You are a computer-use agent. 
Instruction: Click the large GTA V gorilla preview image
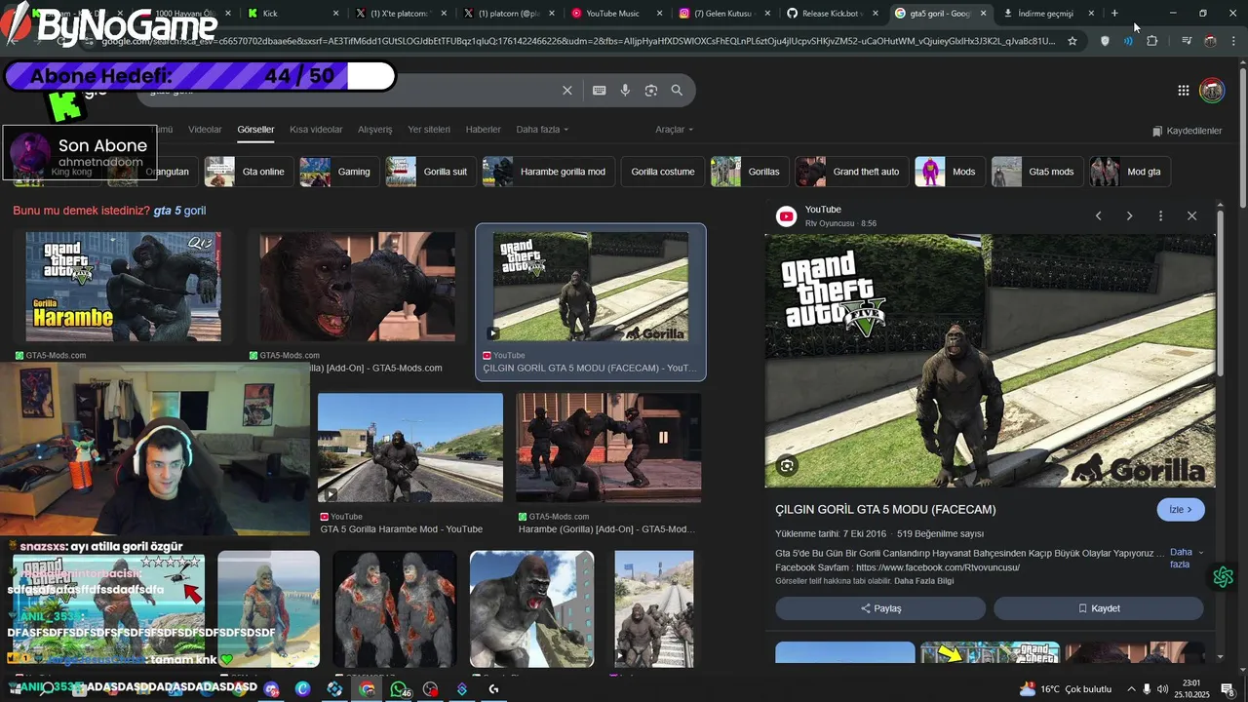990,361
